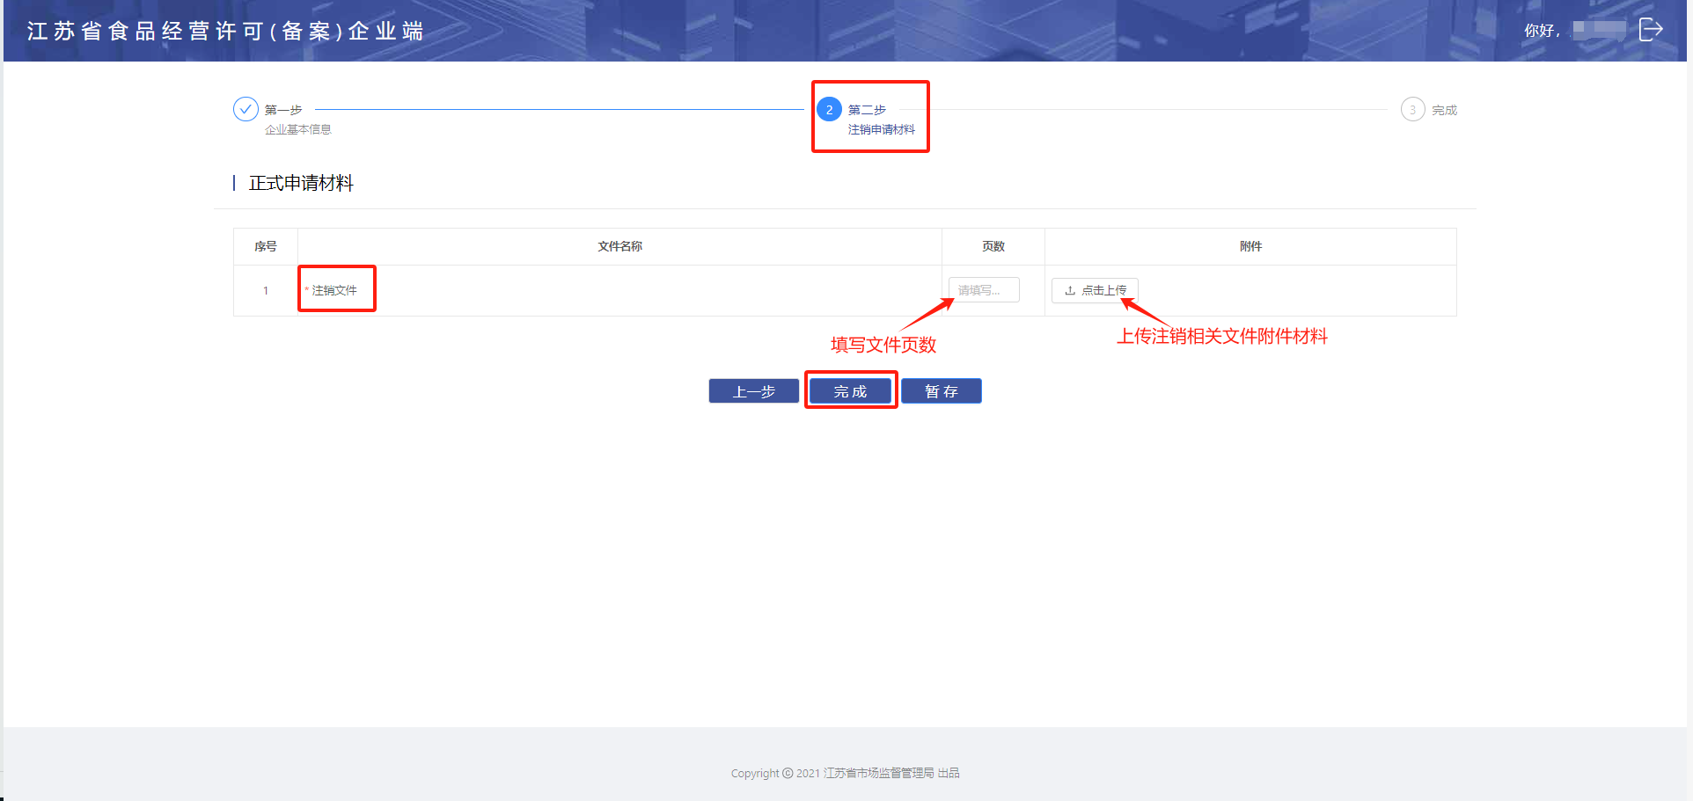The height and width of the screenshot is (801, 1693).
Task: Click the step three number circle
Action: click(x=1412, y=110)
